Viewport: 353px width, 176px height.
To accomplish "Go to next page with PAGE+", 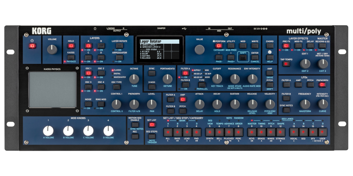I will [231, 57].
